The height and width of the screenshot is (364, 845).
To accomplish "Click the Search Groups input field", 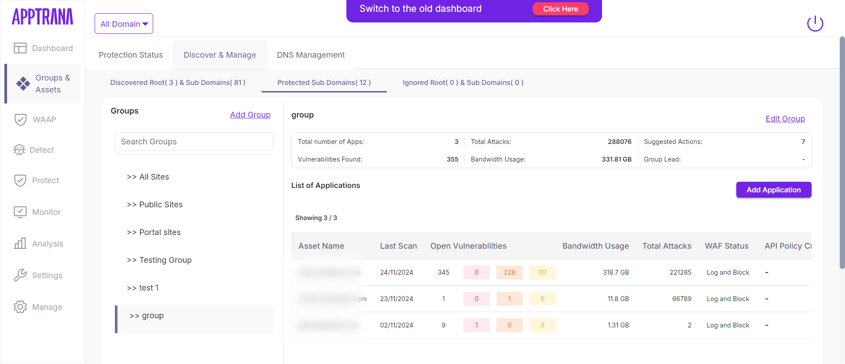I will pyautogui.click(x=194, y=142).
